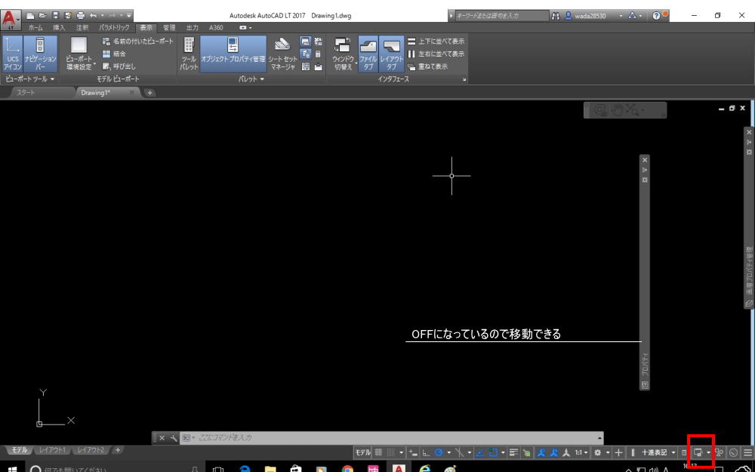This screenshot has width=755, height=472.
Task: Close the Drawing1* file tab
Action: tap(131, 92)
